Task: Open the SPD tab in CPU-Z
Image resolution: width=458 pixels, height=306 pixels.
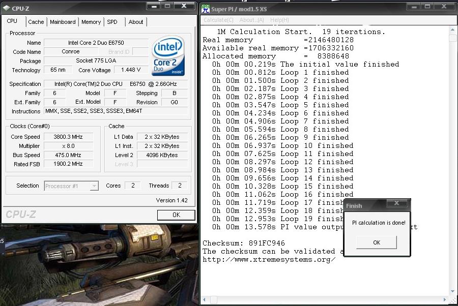Action: [x=112, y=22]
